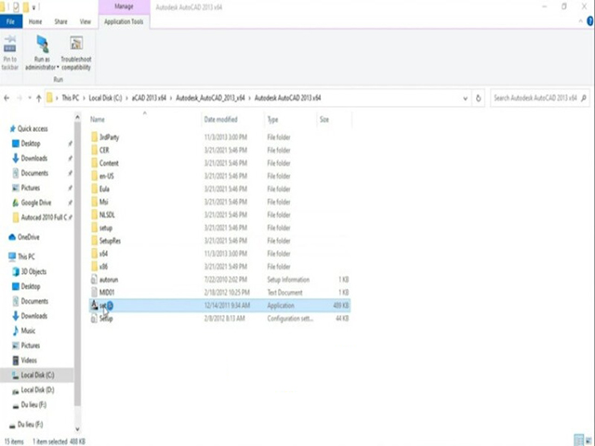
Task: Select the Eula folder icon
Action: tap(95, 189)
